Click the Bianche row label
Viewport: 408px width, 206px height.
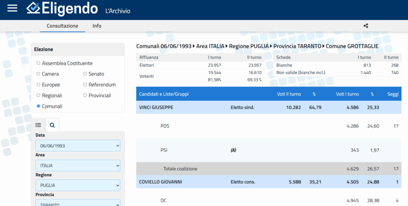pyautogui.click(x=284, y=65)
